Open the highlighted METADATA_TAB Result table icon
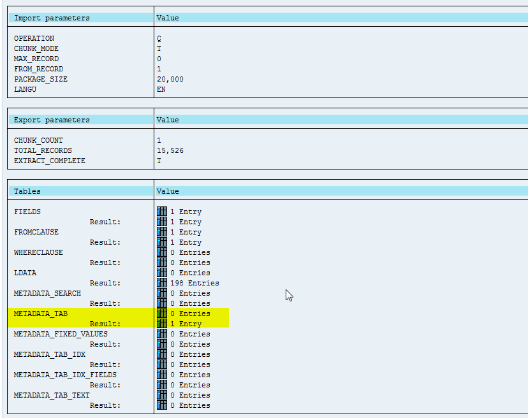This screenshot has width=528, height=418. click(x=162, y=324)
